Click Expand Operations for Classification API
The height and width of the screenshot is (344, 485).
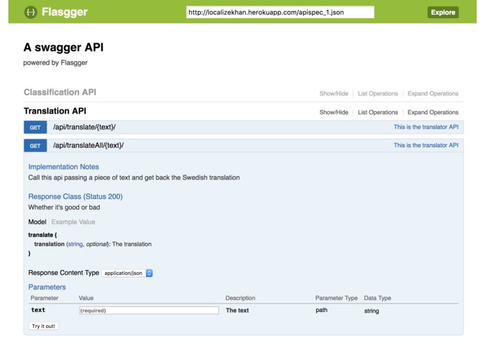pyautogui.click(x=433, y=93)
